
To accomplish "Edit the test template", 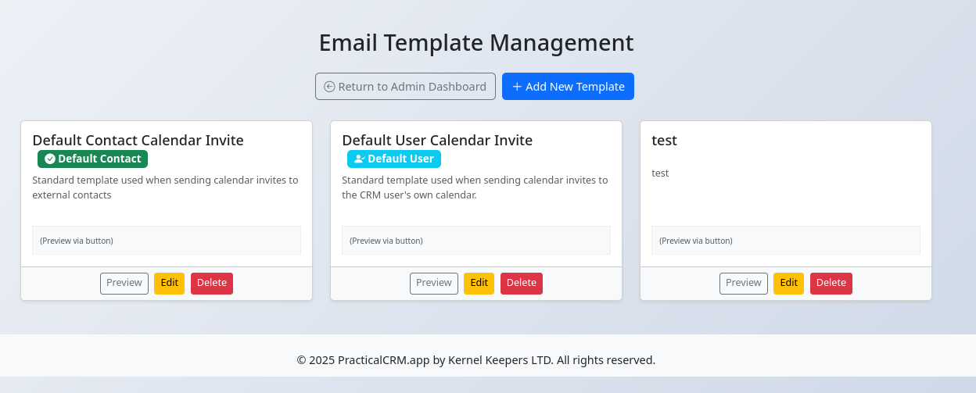I will tap(788, 284).
